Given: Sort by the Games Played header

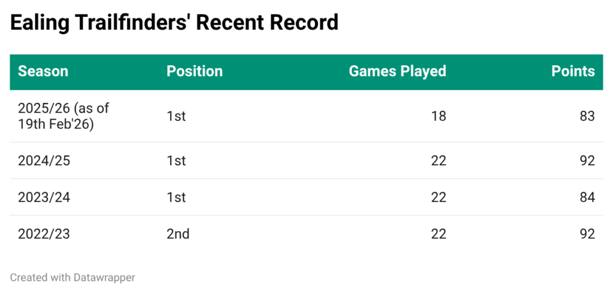Looking at the screenshot, I should (x=397, y=71).
